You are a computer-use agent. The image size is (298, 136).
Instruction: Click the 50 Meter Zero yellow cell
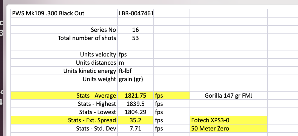[x=229, y=128]
